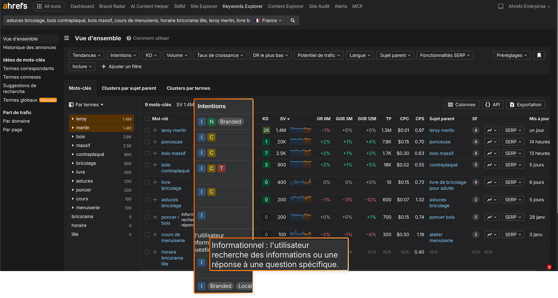Open the All tools grid menu
Screen dimensions: 558x298
(49, 6)
